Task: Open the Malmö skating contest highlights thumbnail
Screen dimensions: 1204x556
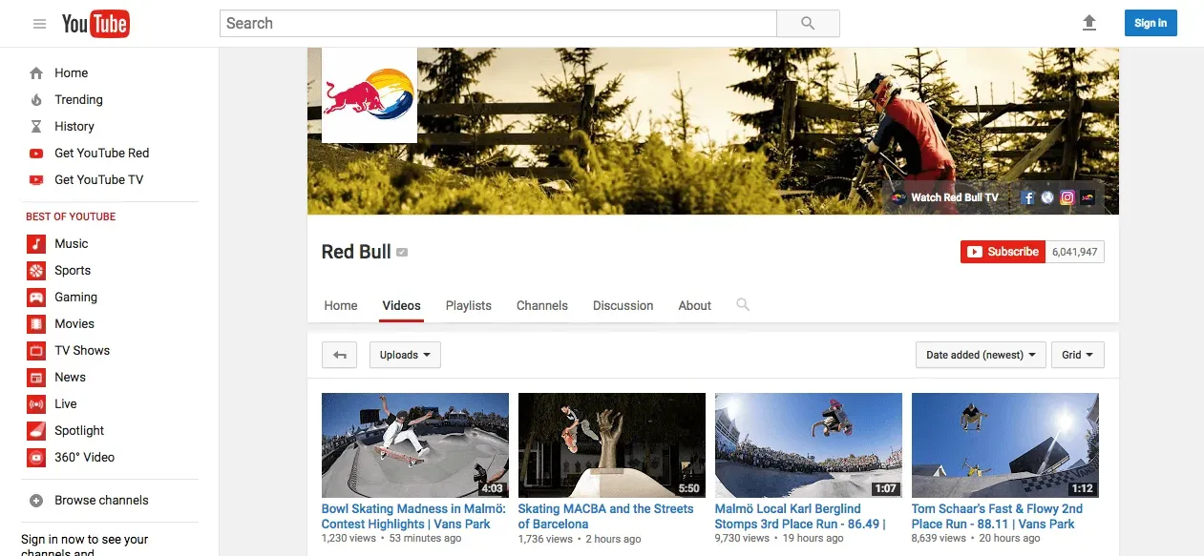Action: [x=414, y=444]
